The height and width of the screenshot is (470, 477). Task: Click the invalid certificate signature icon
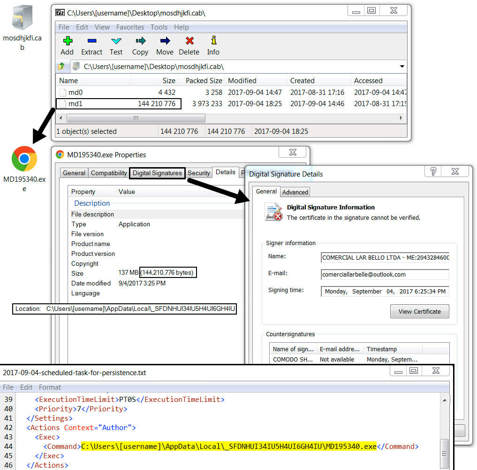tap(273, 212)
